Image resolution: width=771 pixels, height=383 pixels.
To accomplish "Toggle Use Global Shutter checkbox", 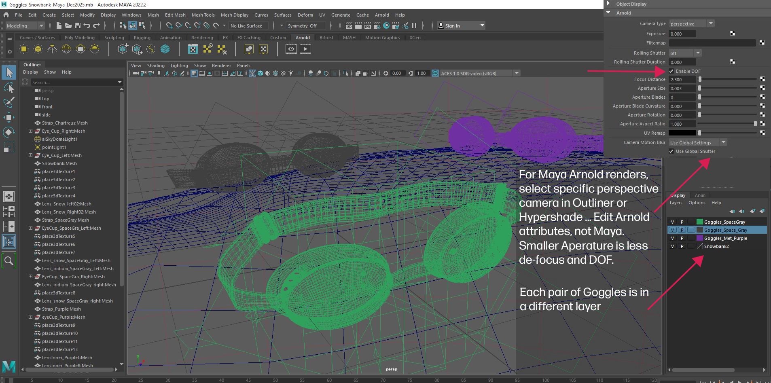I will coord(671,151).
